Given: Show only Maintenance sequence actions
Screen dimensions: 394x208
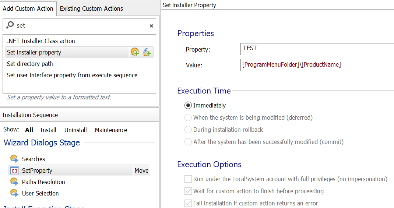Looking at the screenshot, I should click(x=111, y=130).
